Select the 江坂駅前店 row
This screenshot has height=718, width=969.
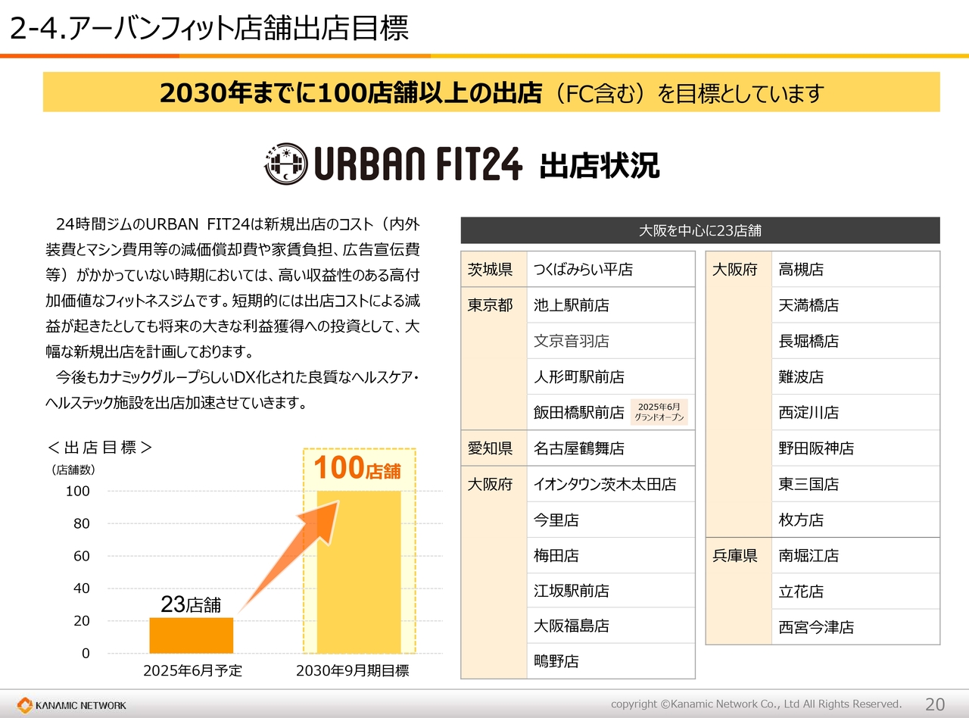coord(611,591)
